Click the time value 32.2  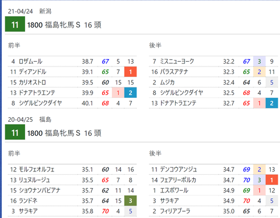click(x=229, y=61)
